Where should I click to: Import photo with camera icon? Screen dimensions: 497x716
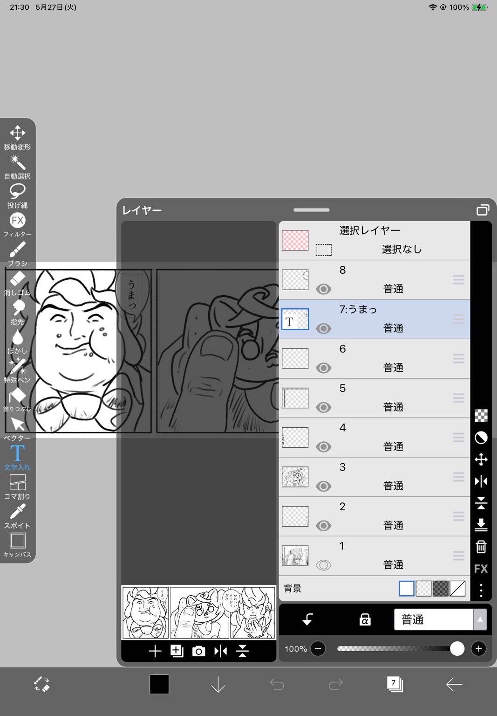point(199,651)
